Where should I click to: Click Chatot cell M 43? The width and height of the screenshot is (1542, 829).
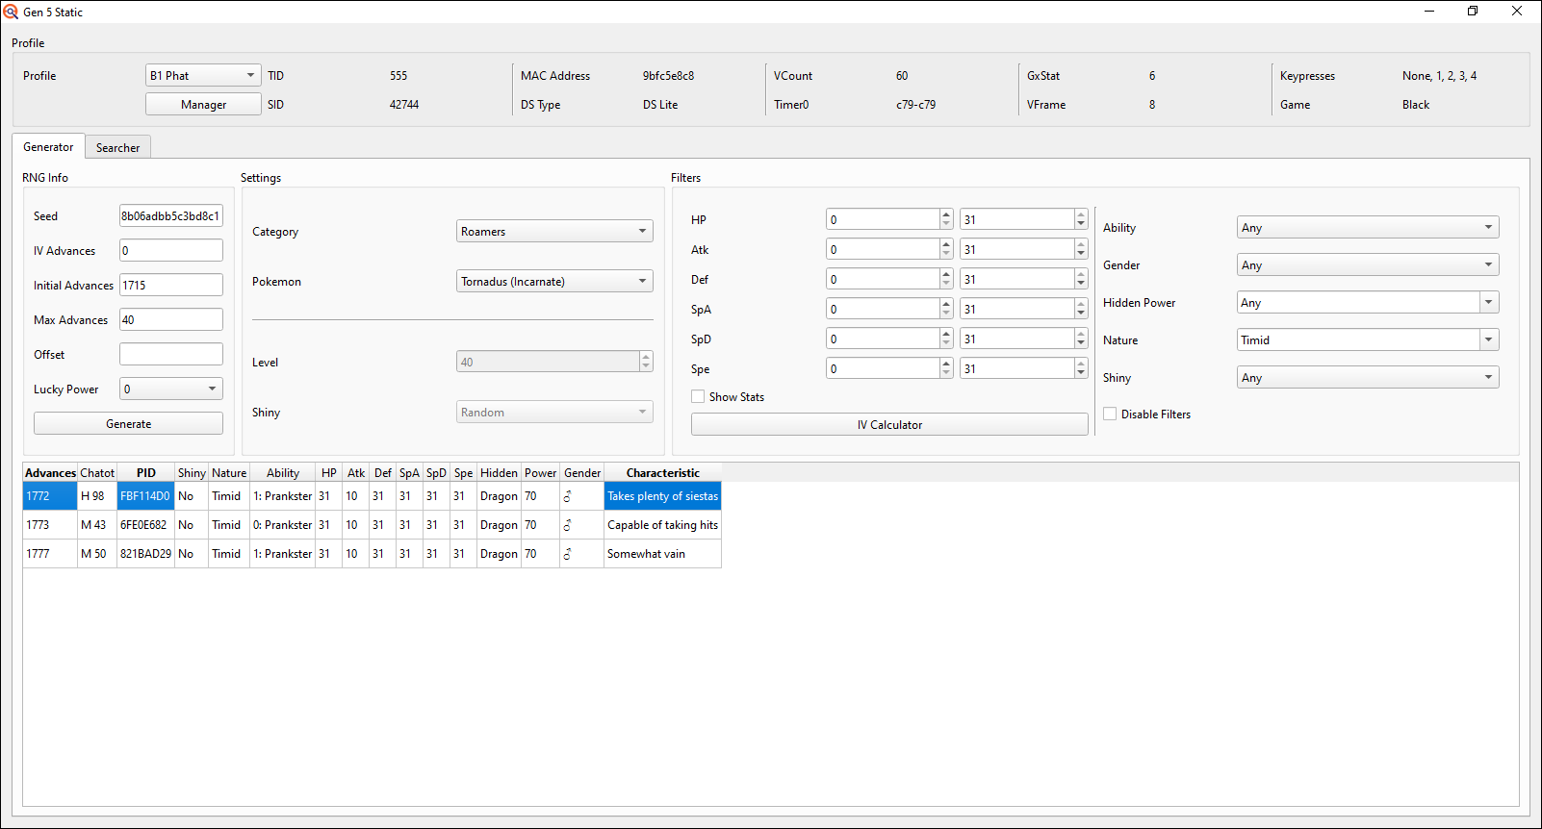tap(97, 524)
